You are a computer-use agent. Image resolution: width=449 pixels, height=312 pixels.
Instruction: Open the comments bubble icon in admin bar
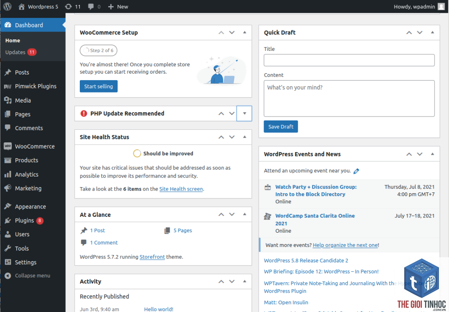click(x=91, y=7)
